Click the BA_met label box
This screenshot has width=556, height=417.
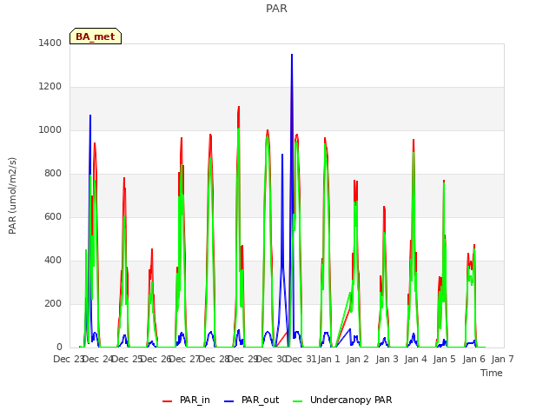(x=96, y=36)
